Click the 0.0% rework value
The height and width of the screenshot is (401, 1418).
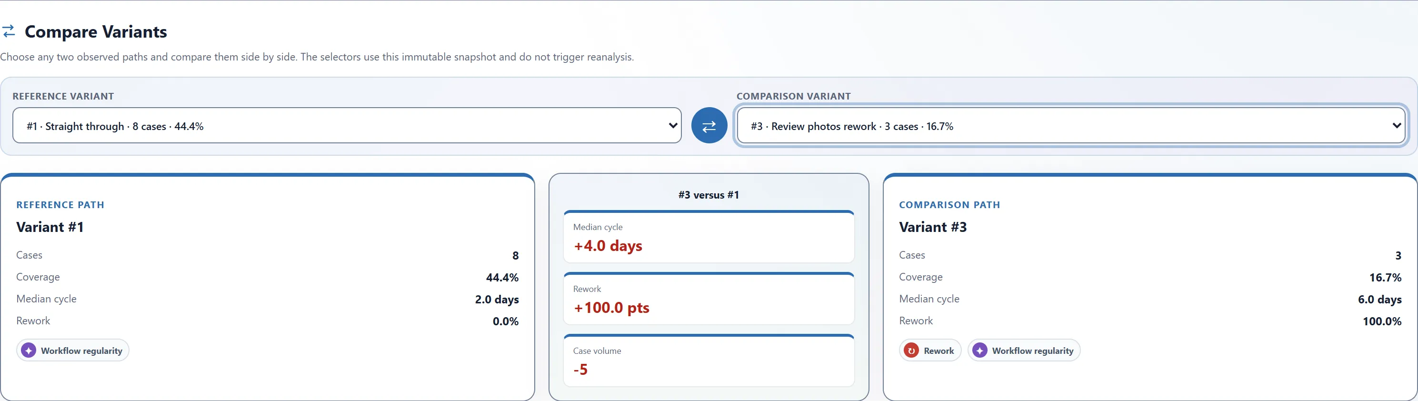[505, 321]
